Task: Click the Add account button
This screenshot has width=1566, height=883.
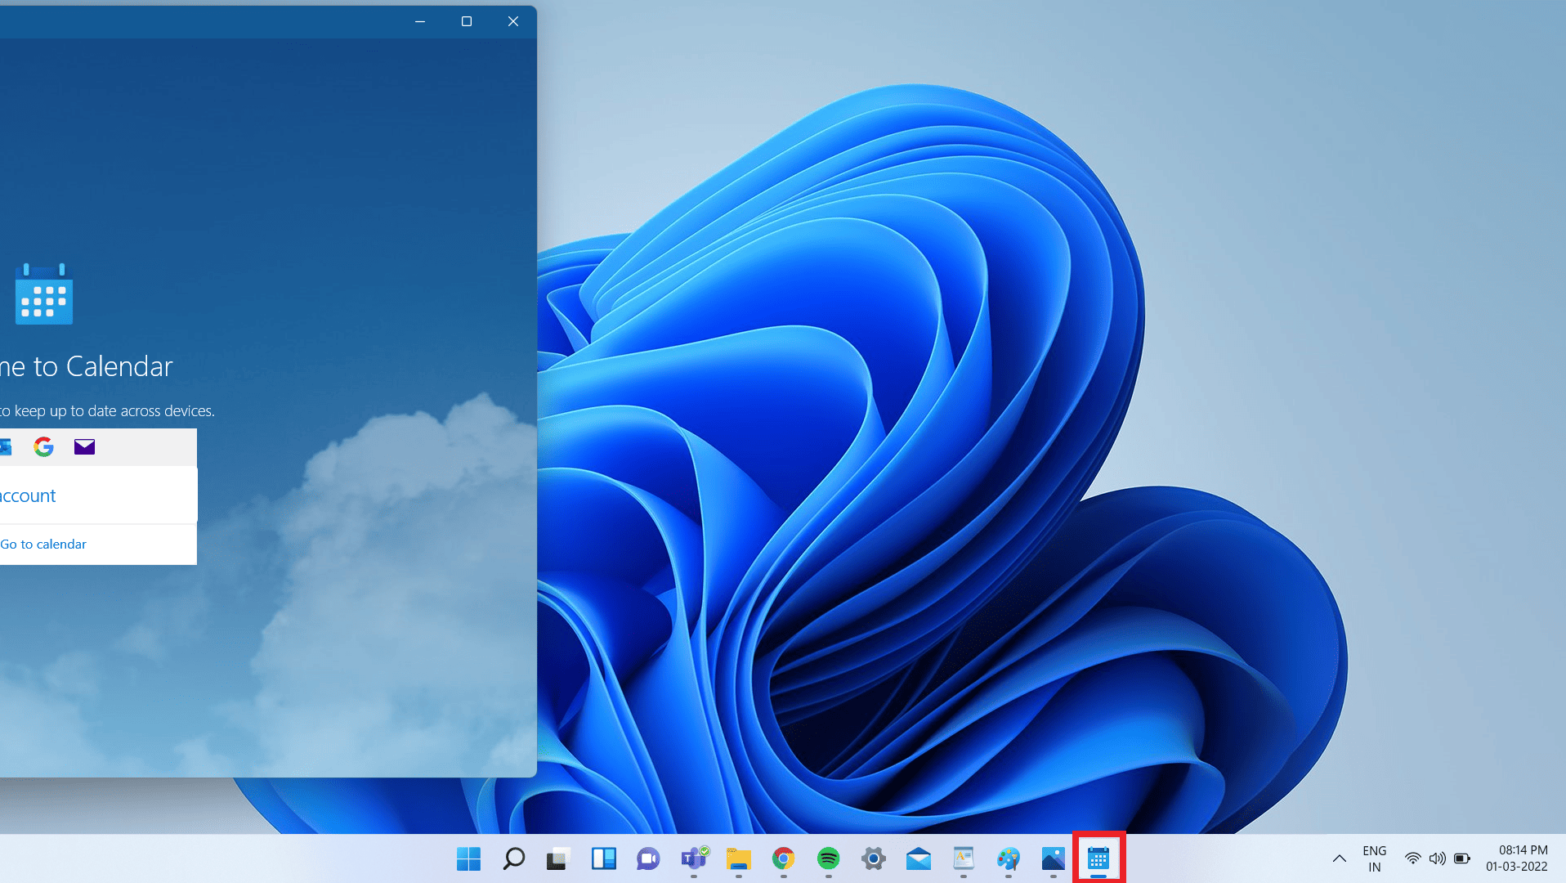Action: coord(98,495)
